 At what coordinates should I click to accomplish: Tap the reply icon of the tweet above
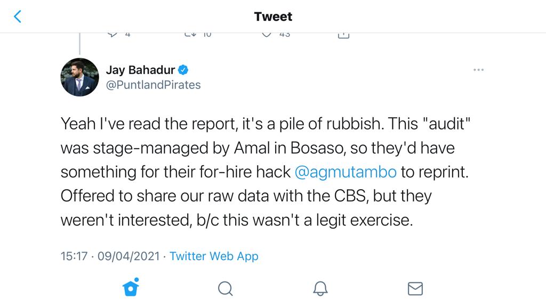click(113, 34)
